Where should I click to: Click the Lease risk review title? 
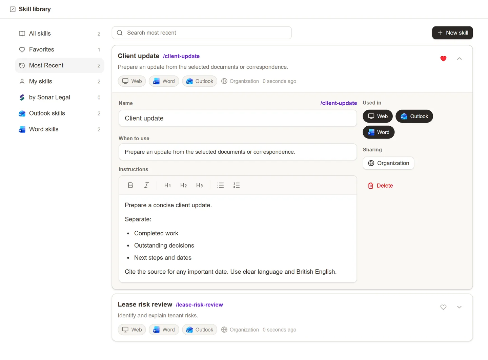pos(145,304)
